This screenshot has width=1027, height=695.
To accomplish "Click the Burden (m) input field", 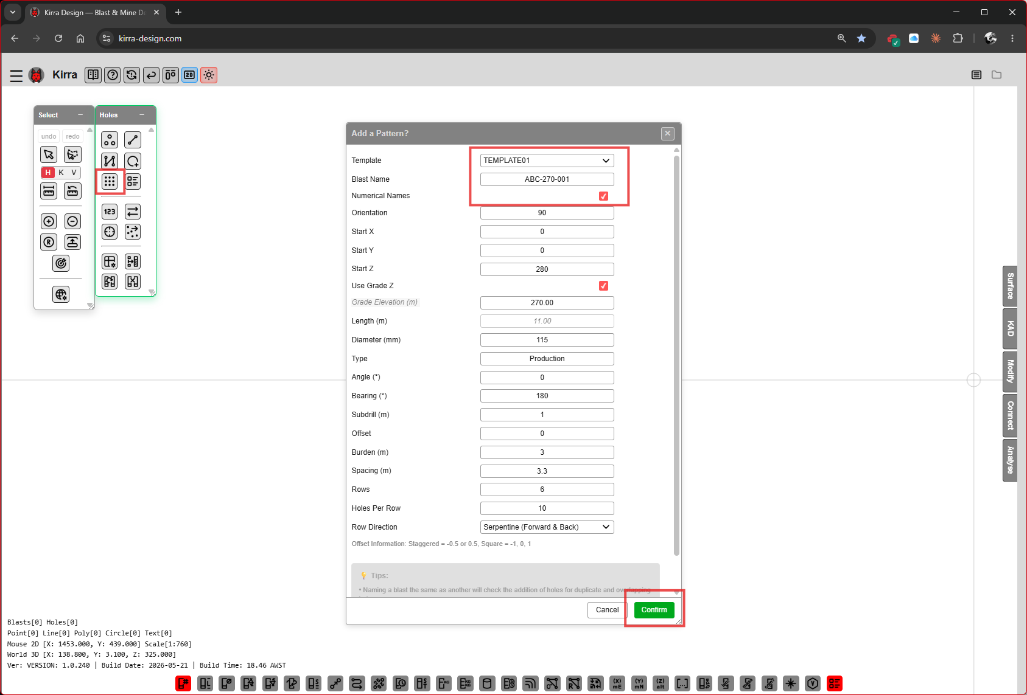I will tap(547, 452).
